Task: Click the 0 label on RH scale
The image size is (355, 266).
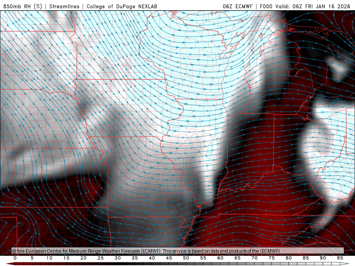Action: coord(15,258)
